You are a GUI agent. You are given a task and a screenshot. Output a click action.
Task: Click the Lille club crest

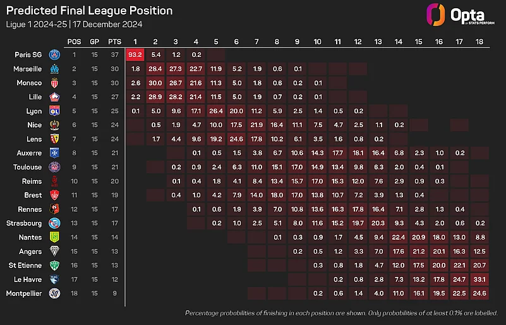[x=55, y=97]
